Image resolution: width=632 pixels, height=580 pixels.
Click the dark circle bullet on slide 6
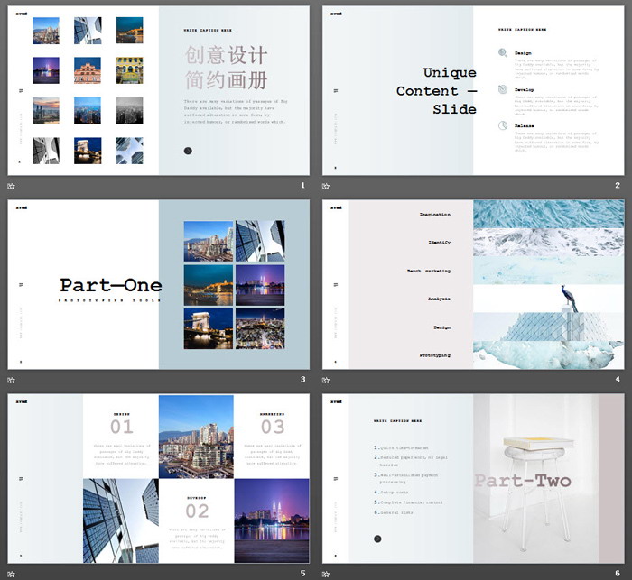pyautogui.click(x=377, y=539)
